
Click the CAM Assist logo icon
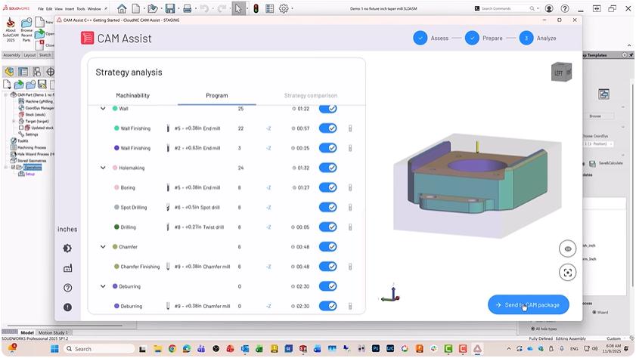coord(87,38)
